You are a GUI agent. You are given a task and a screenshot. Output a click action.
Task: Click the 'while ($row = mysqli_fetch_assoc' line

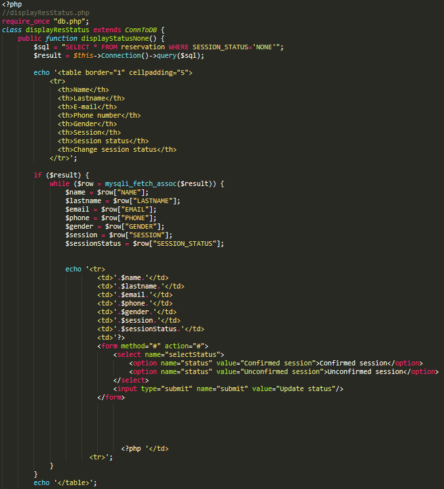point(137,183)
